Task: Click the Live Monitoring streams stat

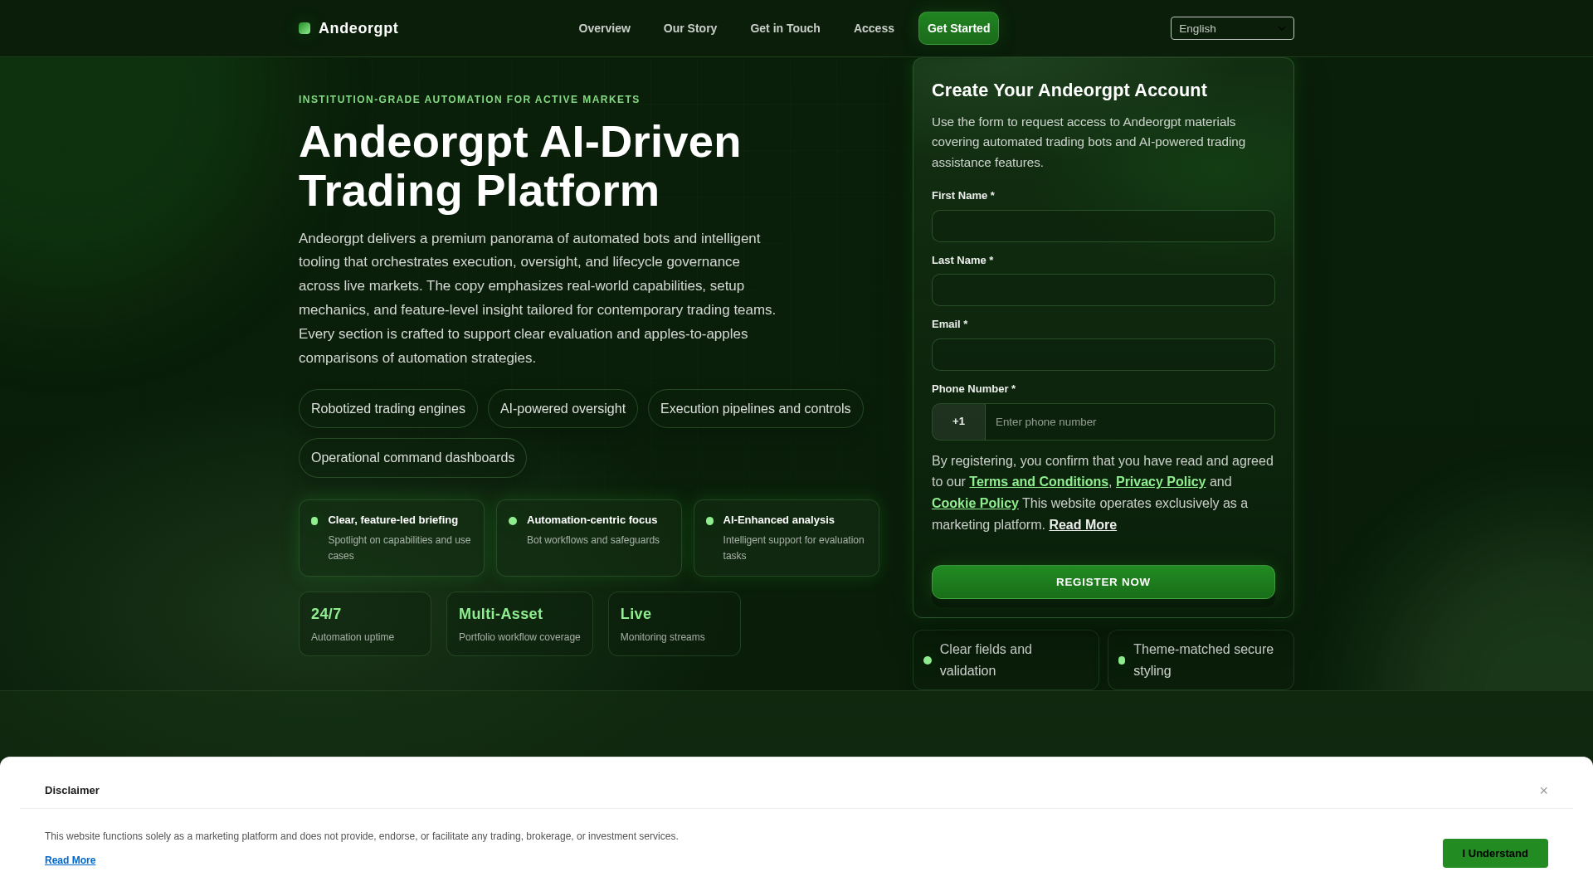Action: coord(674,624)
